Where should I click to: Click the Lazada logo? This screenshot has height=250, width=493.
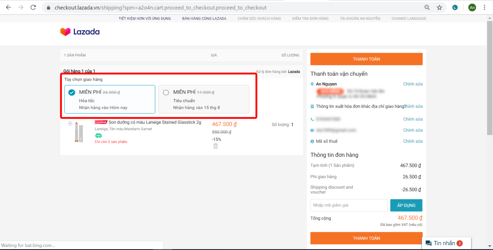pos(80,32)
